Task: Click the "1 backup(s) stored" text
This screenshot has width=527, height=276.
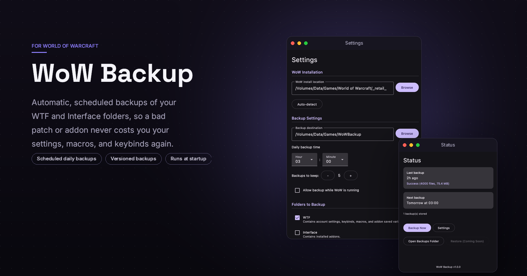Action: (x=415, y=214)
